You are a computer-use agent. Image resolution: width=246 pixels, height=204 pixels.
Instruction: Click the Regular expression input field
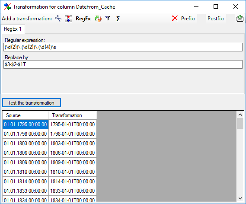(x=123, y=47)
